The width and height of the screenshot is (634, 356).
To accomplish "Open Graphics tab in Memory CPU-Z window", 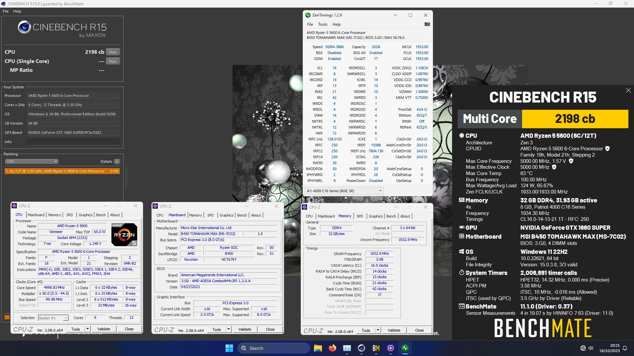I will click(x=376, y=216).
